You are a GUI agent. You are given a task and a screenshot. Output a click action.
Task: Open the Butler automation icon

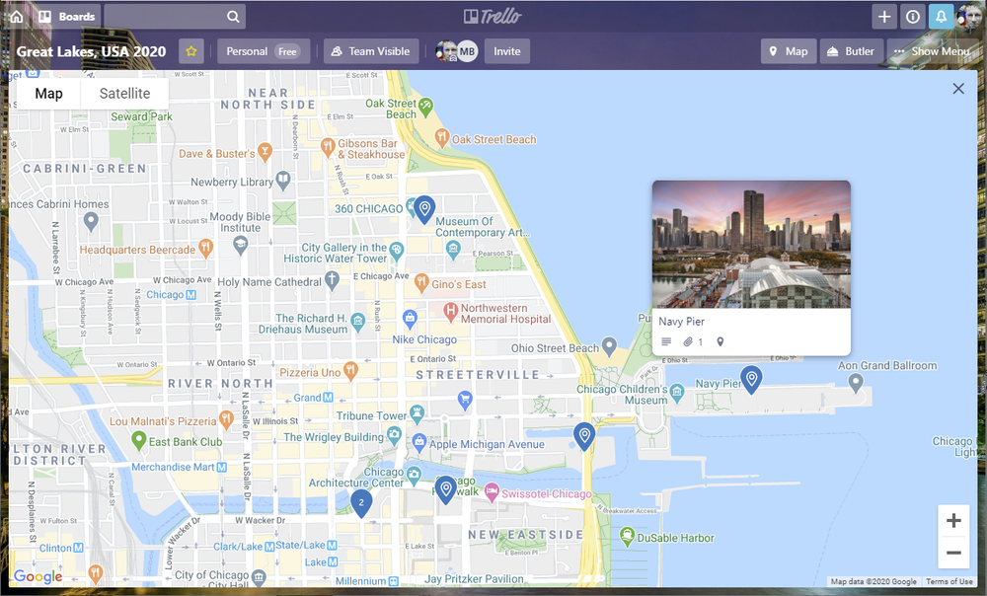[x=850, y=50]
